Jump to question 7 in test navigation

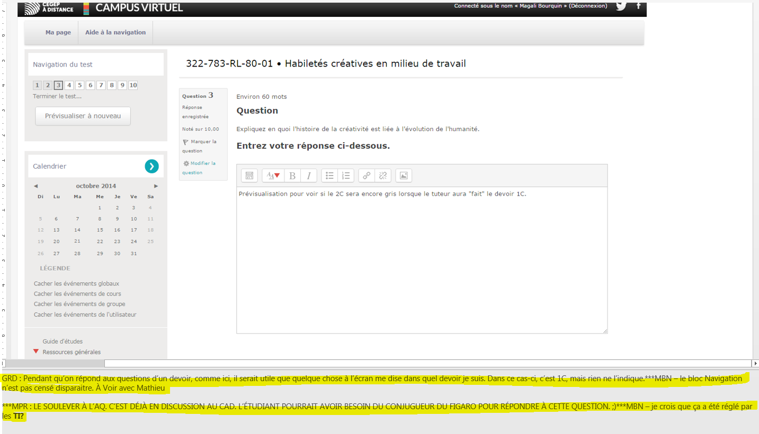click(x=101, y=85)
